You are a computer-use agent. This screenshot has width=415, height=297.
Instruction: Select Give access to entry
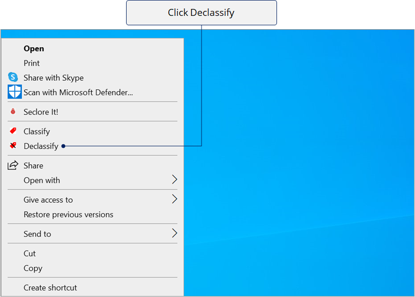(92, 200)
